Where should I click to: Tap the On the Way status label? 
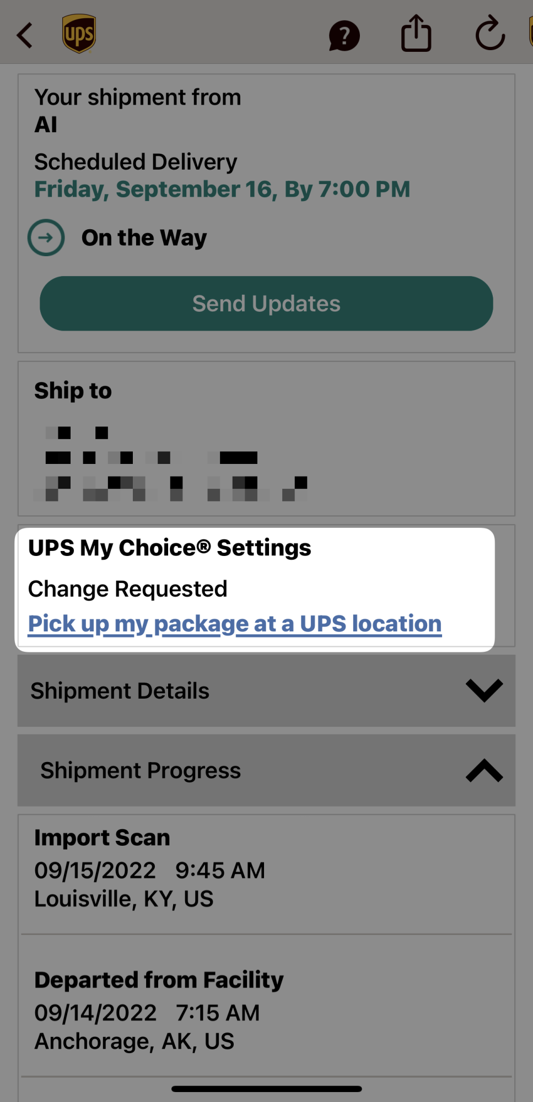(144, 238)
